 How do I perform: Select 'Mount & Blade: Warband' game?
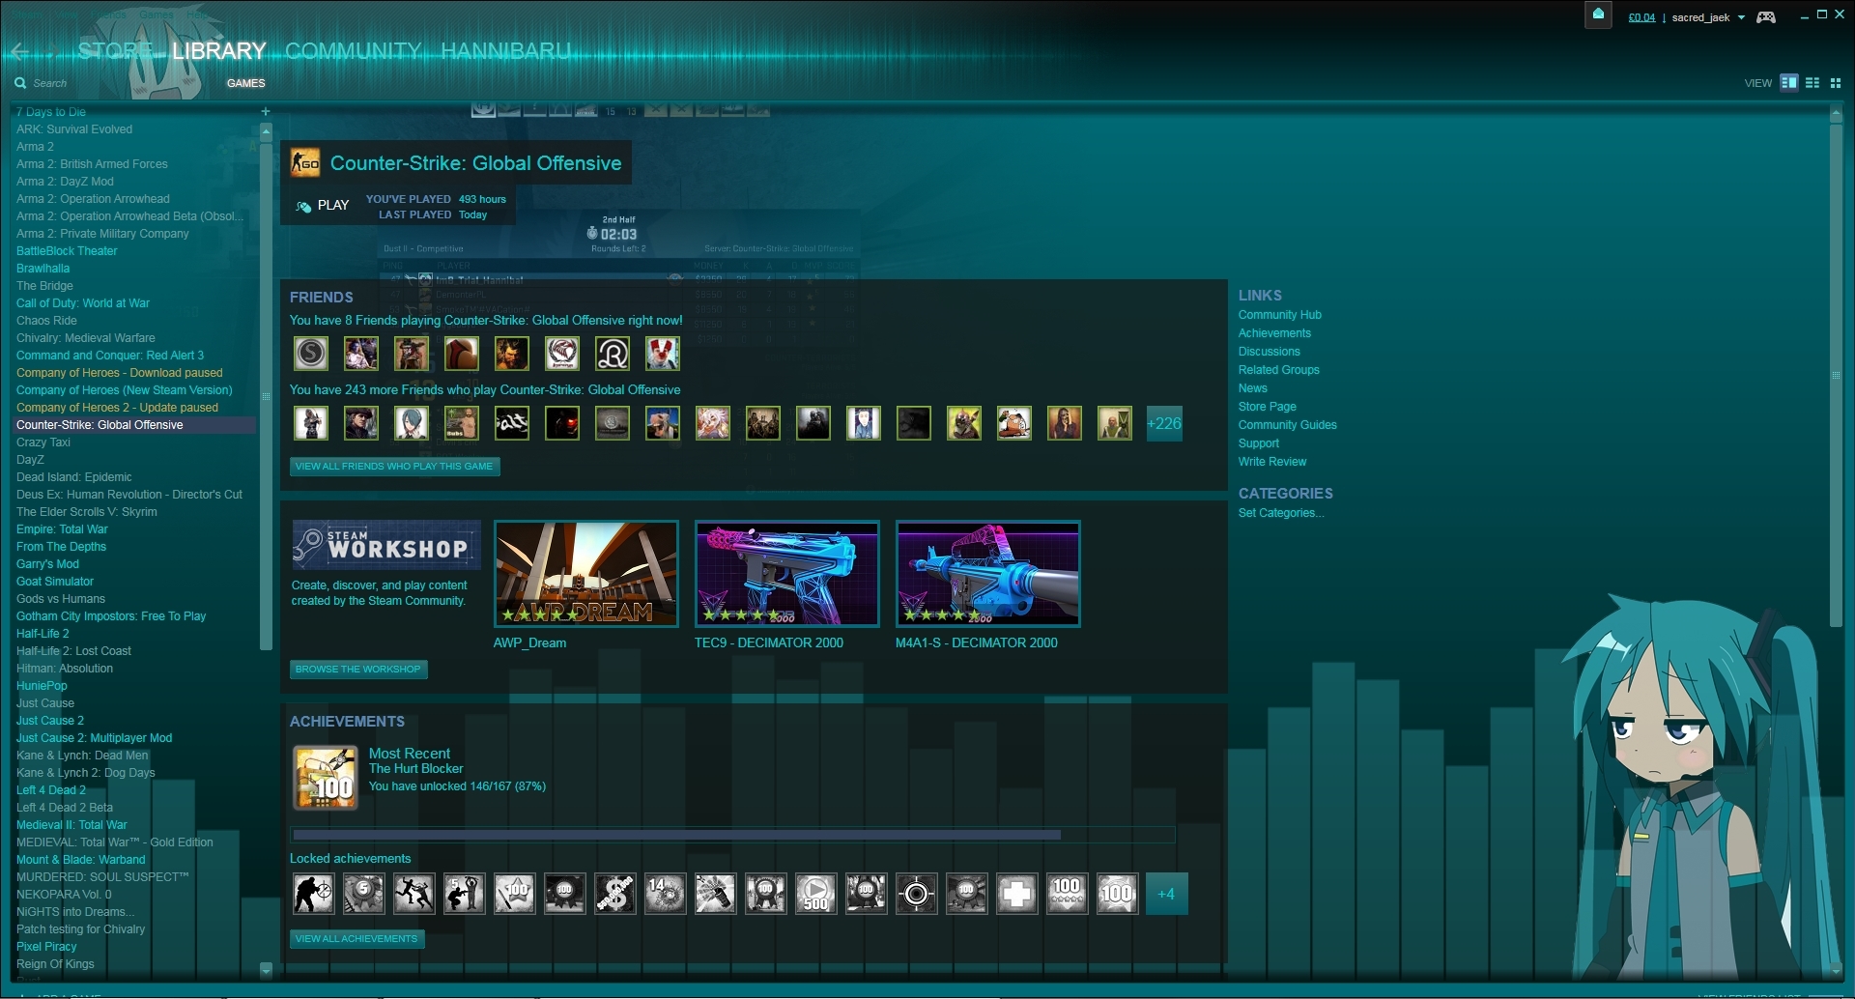pos(80,860)
